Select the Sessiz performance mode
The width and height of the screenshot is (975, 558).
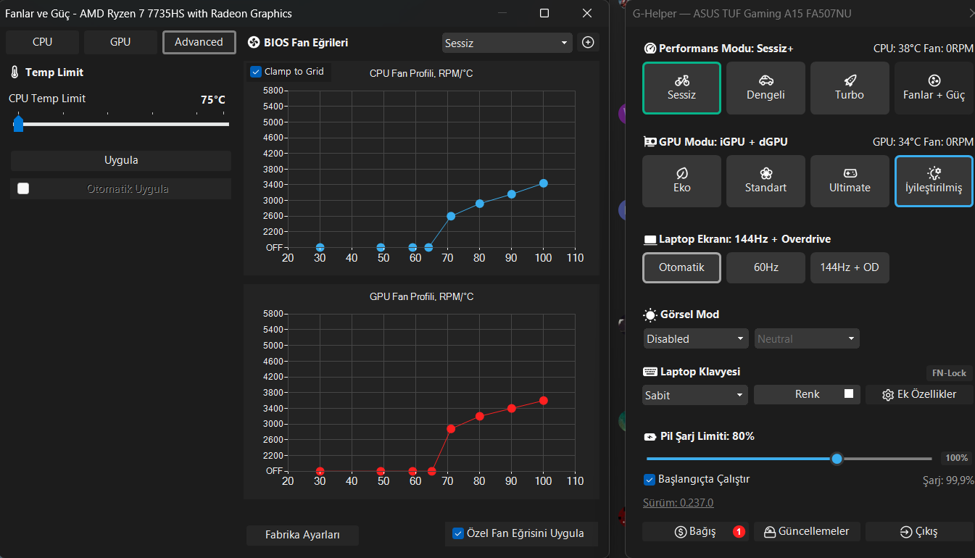[x=681, y=88]
